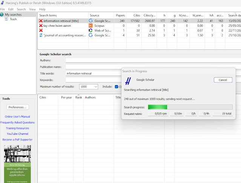Cancel the search in progress

[223, 80]
